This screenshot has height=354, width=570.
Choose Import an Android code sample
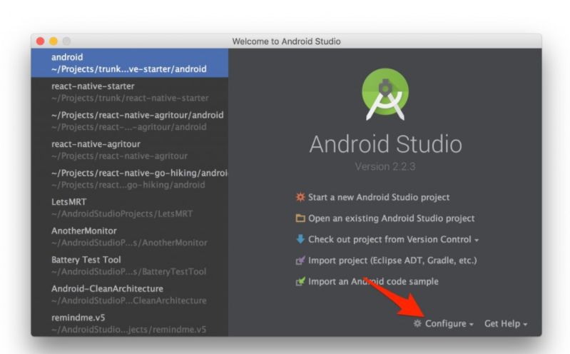pyautogui.click(x=373, y=282)
